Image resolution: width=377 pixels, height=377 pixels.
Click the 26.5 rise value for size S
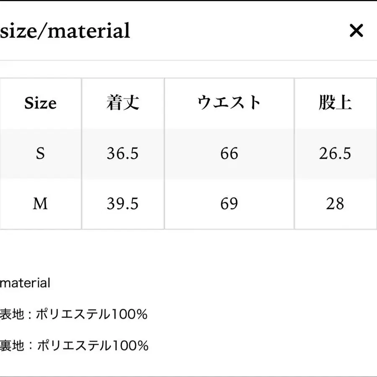(x=335, y=154)
